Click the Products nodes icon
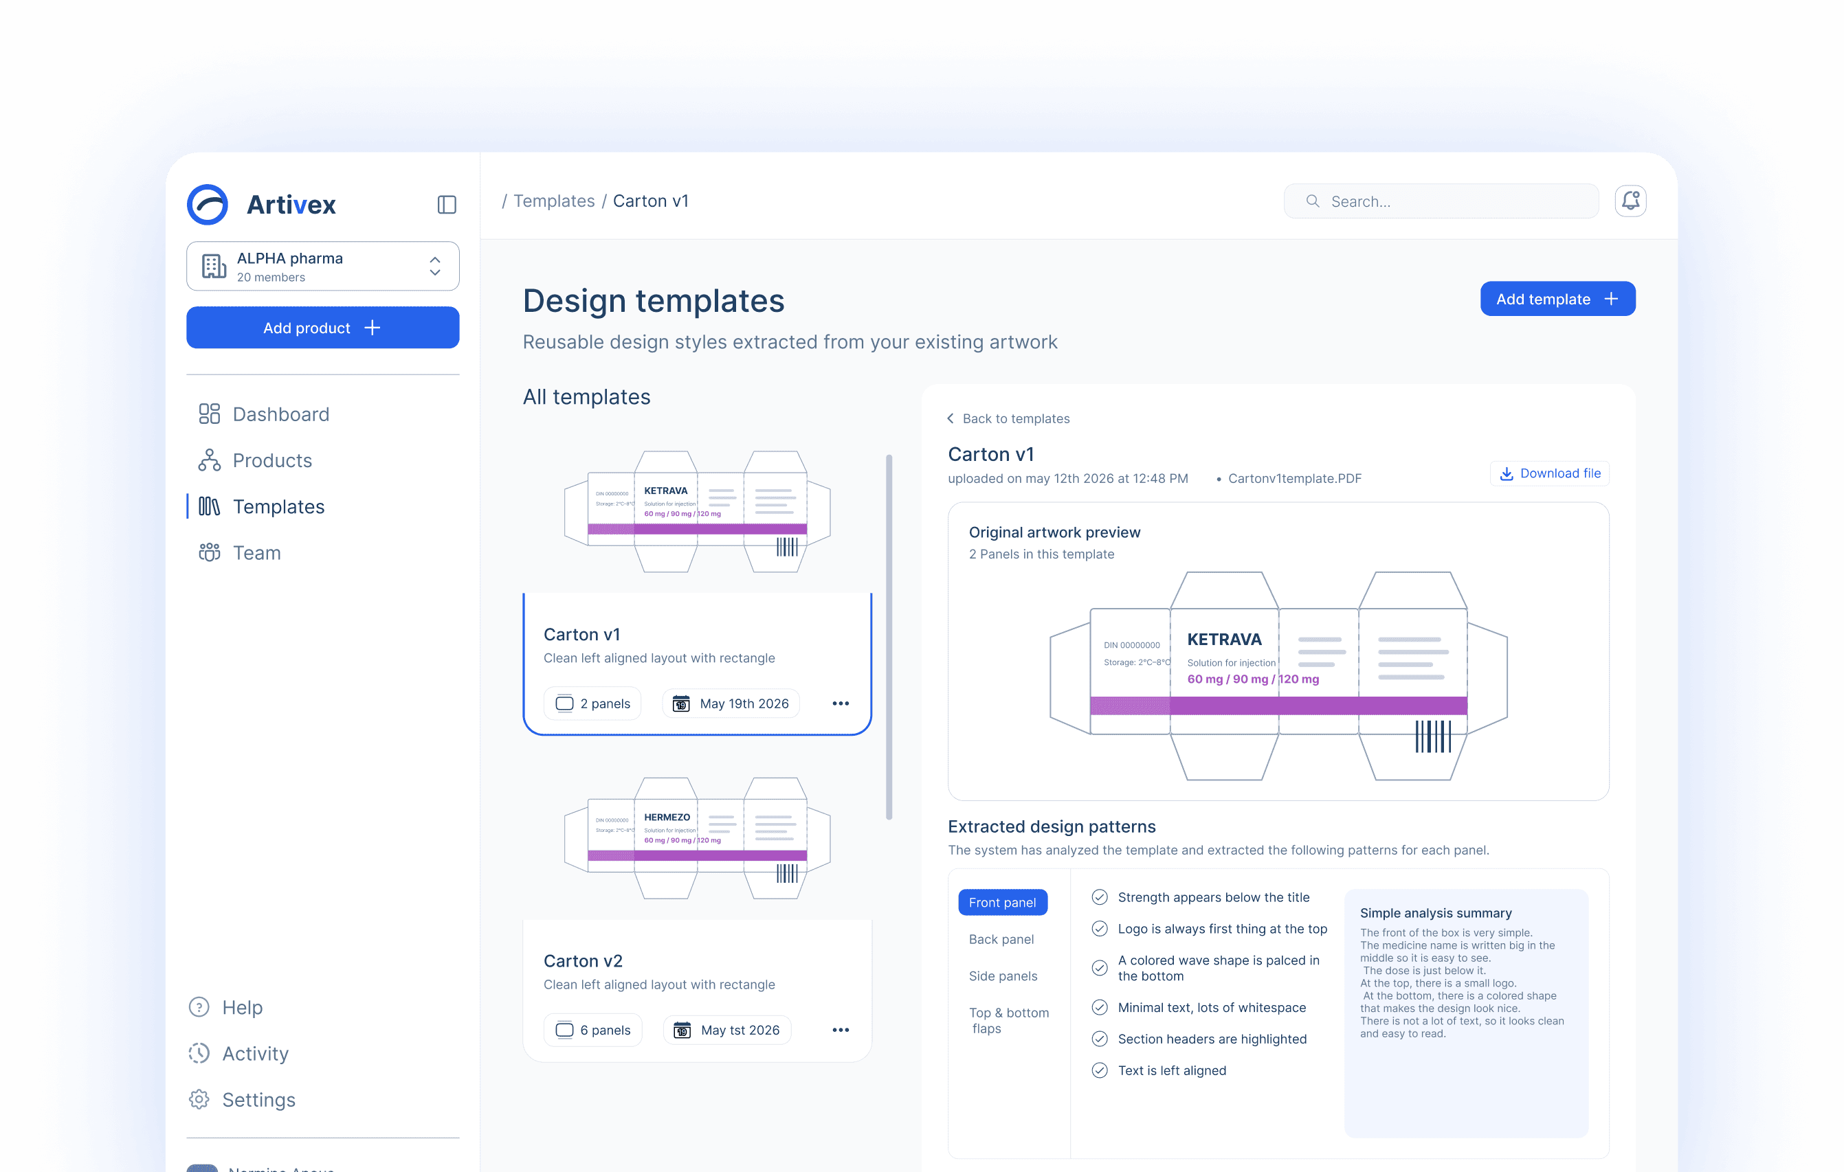The height and width of the screenshot is (1172, 1844). (209, 460)
